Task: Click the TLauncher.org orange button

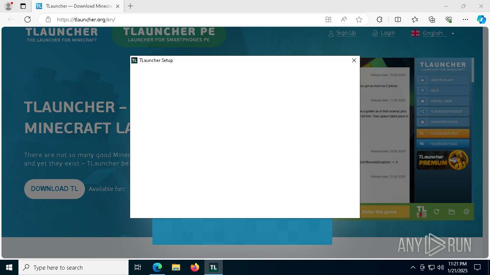Action: point(443,133)
